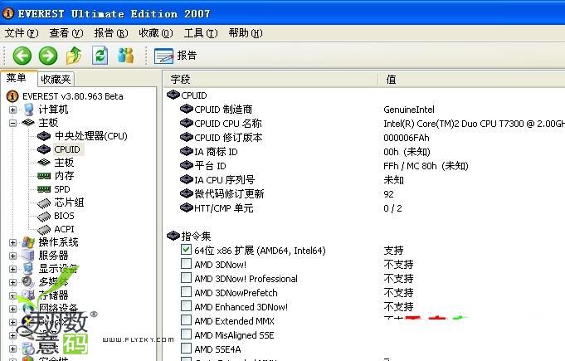Image resolution: width=565 pixels, height=361 pixels.
Task: Select the 芯片组 chipset tree item
Action: [x=69, y=202]
